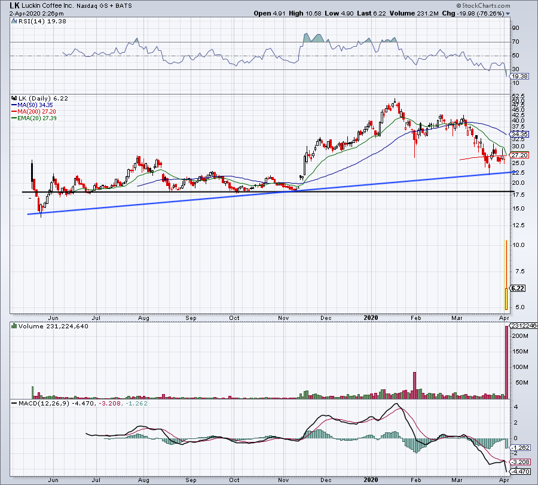This screenshot has width=538, height=485.
Task: Click the Chg -19.98 (-76.26%) value
Action: coord(473,13)
